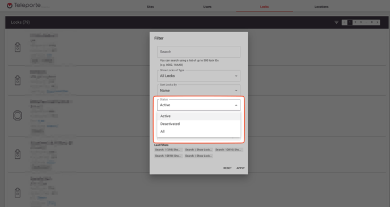Collapse the Status dropdown

[x=199, y=105]
